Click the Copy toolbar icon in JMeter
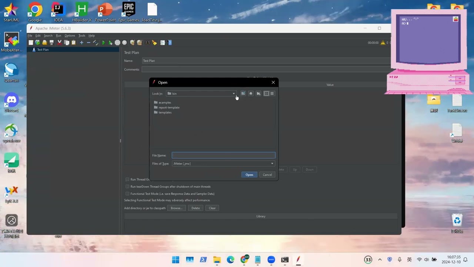 pos(67,43)
